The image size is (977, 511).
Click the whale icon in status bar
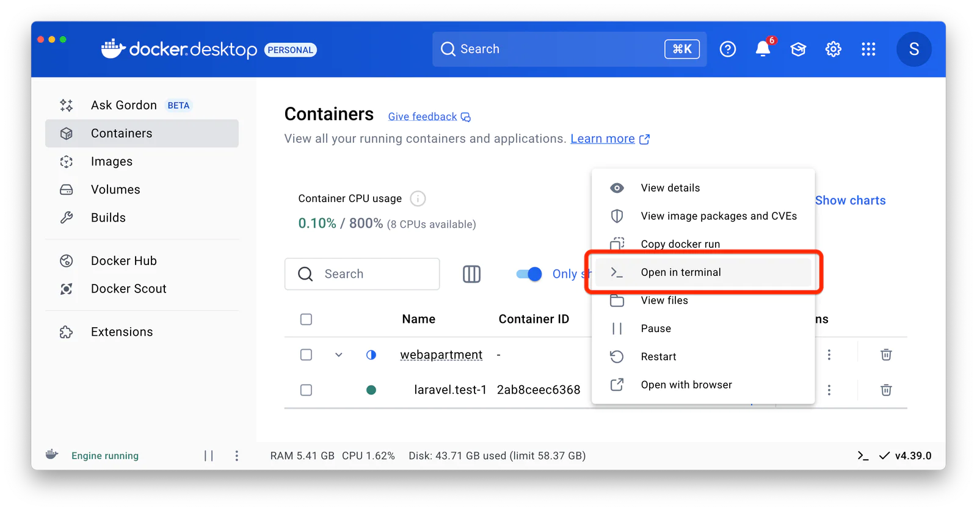[x=52, y=455]
